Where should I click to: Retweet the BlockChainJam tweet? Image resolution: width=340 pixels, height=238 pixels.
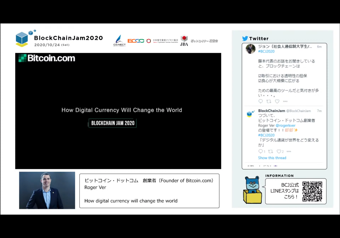pos(271,152)
